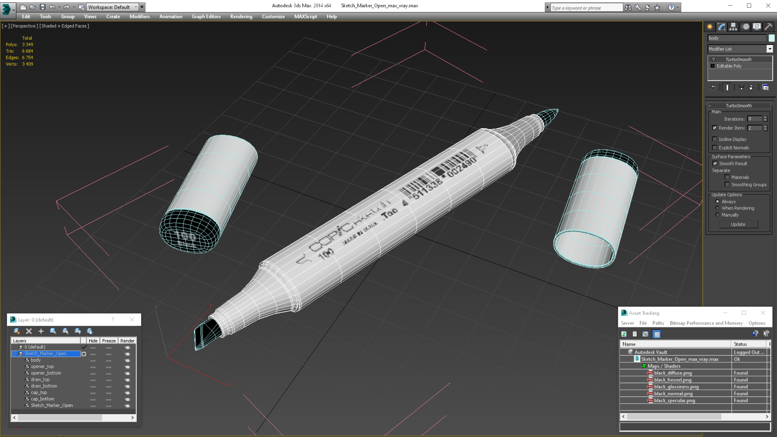Click the Undo arrow icon
The height and width of the screenshot is (437, 777).
52,7
